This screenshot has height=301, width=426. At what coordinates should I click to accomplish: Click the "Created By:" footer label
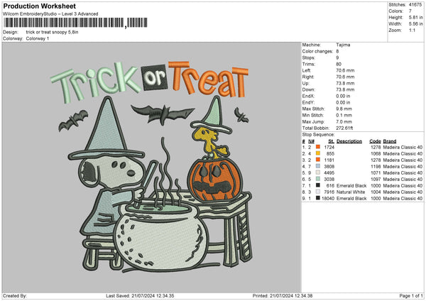(15, 296)
